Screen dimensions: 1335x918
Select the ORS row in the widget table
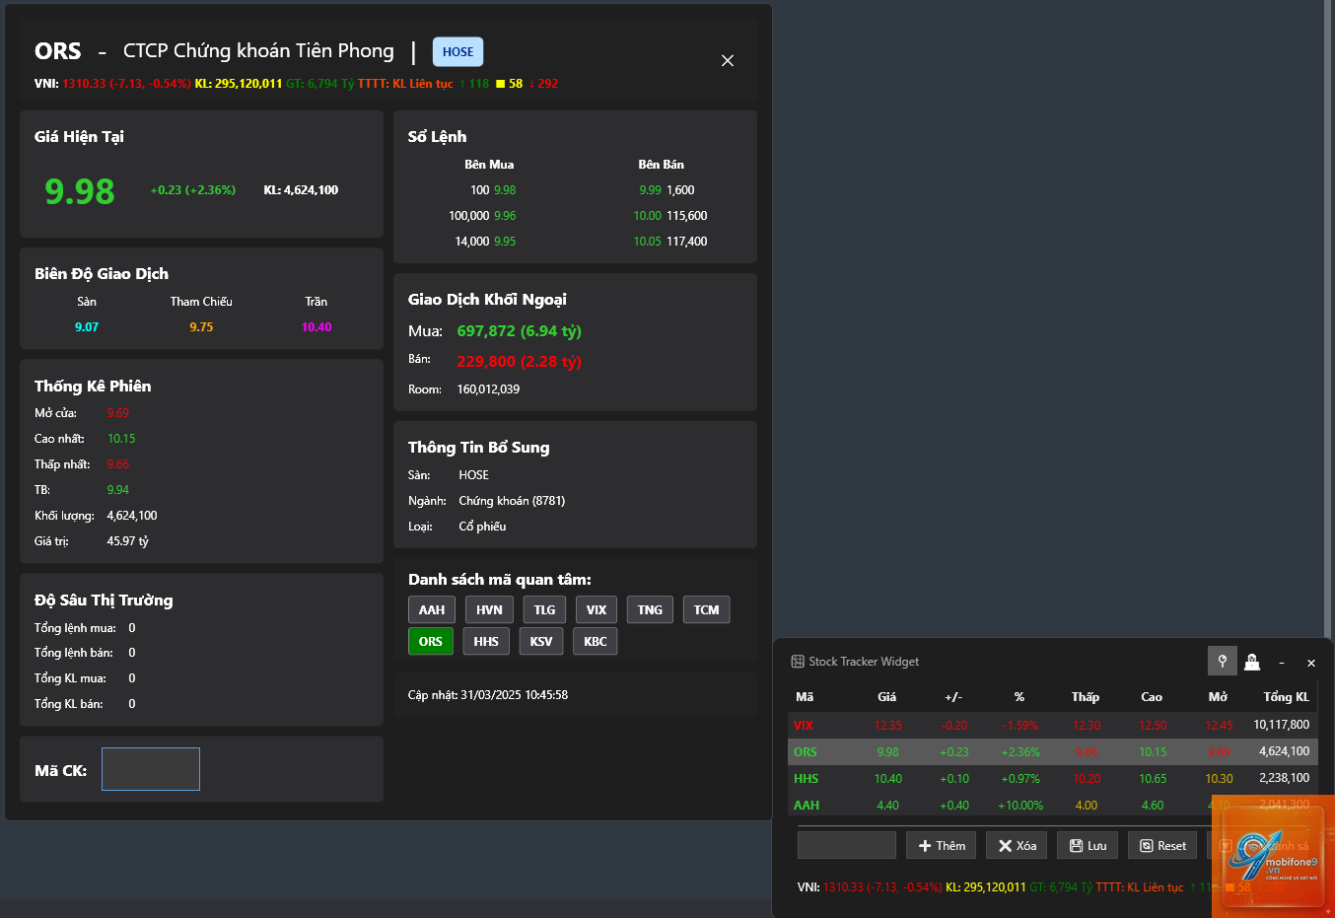click(x=1053, y=751)
